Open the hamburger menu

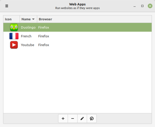(7, 6)
